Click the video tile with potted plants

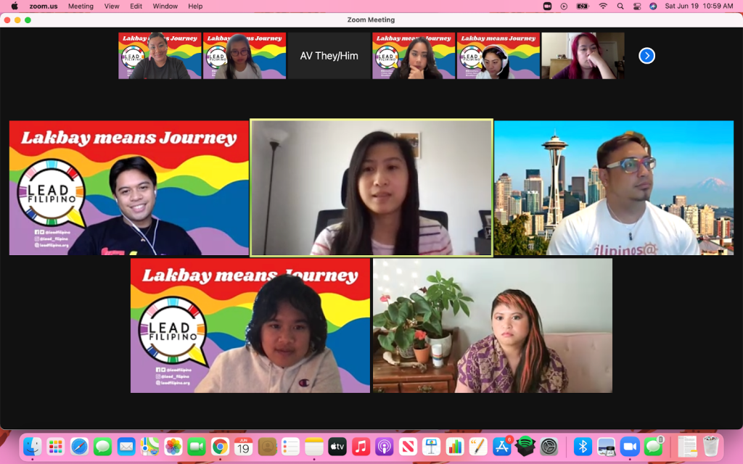[492, 326]
